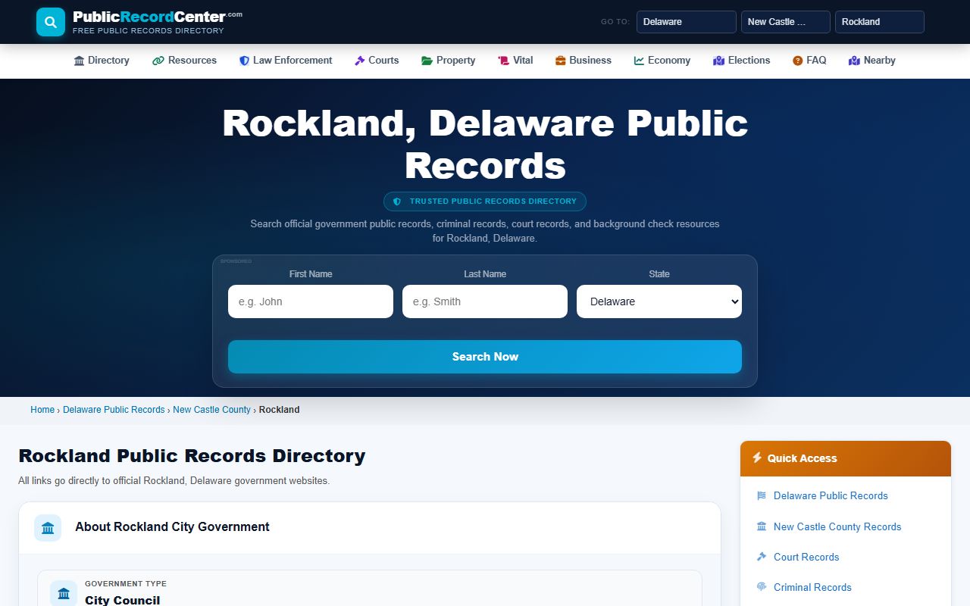Open Delaware Public Records breadcrumb link

coord(114,410)
